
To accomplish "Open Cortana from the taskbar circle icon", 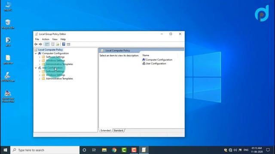I will [x=84, y=150].
